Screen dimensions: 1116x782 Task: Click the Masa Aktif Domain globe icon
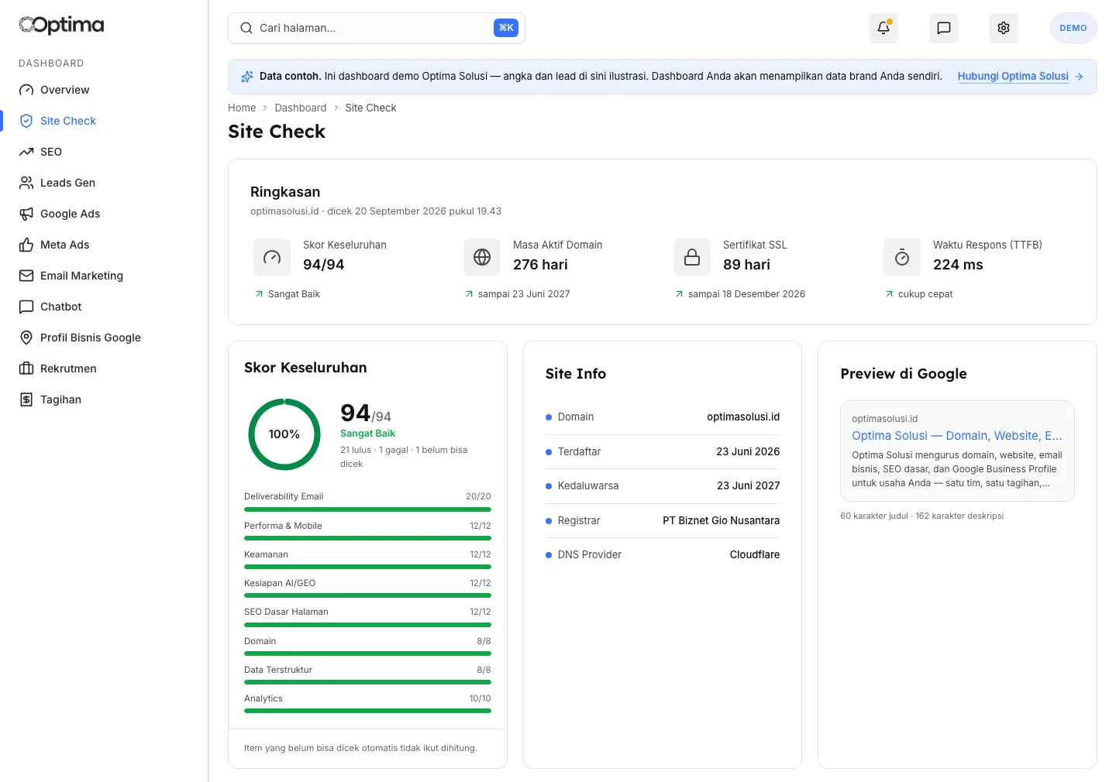click(x=482, y=257)
